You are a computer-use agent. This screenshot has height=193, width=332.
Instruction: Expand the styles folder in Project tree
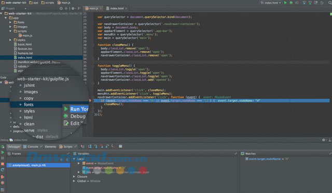point(10,40)
